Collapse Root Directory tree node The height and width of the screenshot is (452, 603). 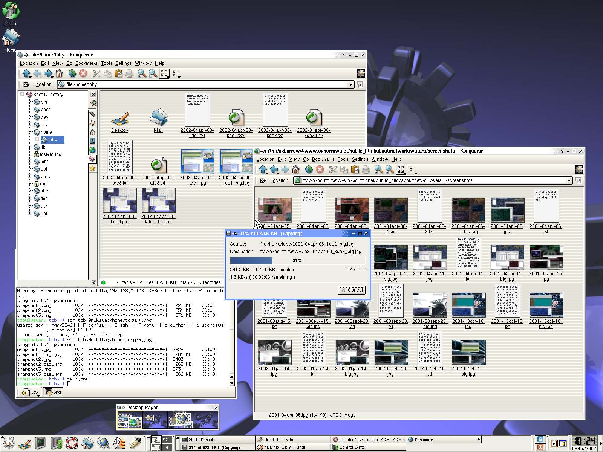(22, 94)
